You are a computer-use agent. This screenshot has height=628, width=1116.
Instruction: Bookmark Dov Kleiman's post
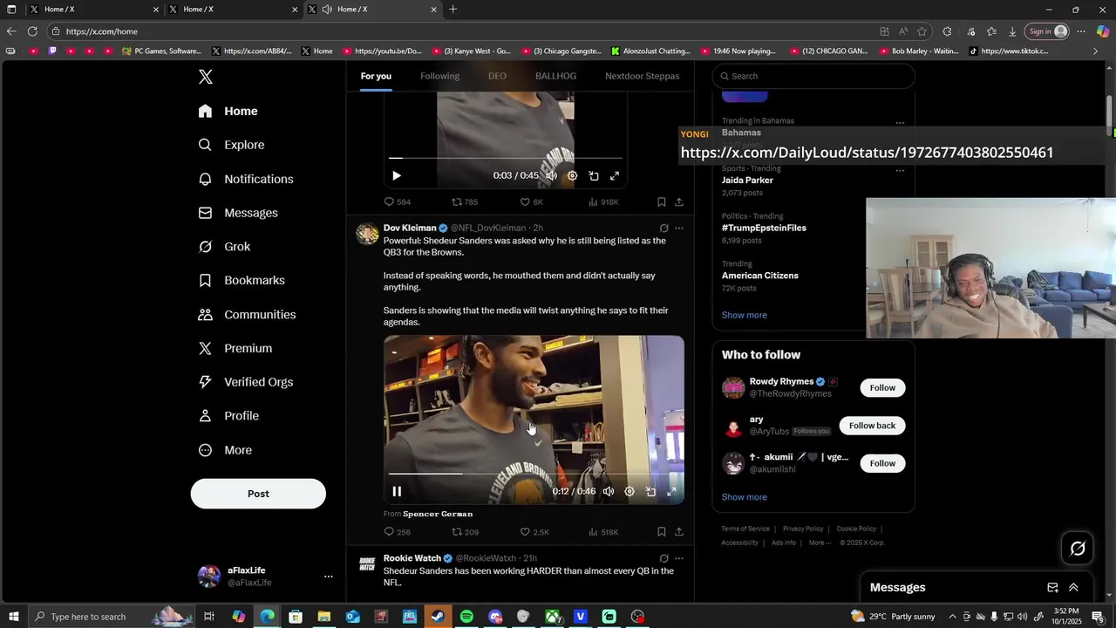662,532
